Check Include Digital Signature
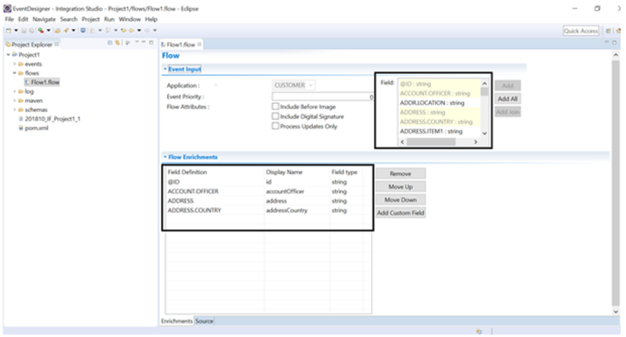 pyautogui.click(x=276, y=116)
